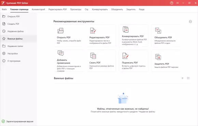Open the 'Файл' menu
Screen dimensions: 198x126
[x=4, y=9]
